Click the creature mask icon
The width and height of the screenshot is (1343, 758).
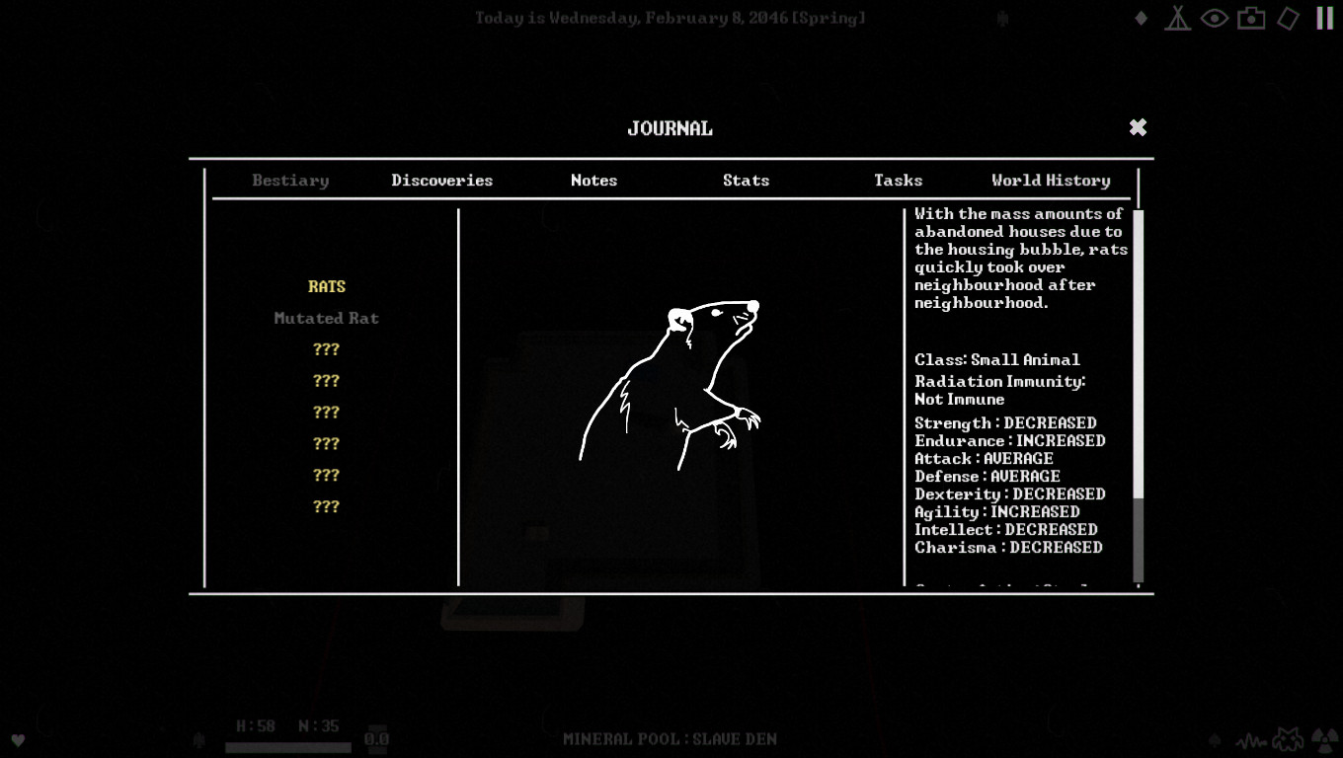tap(1287, 739)
